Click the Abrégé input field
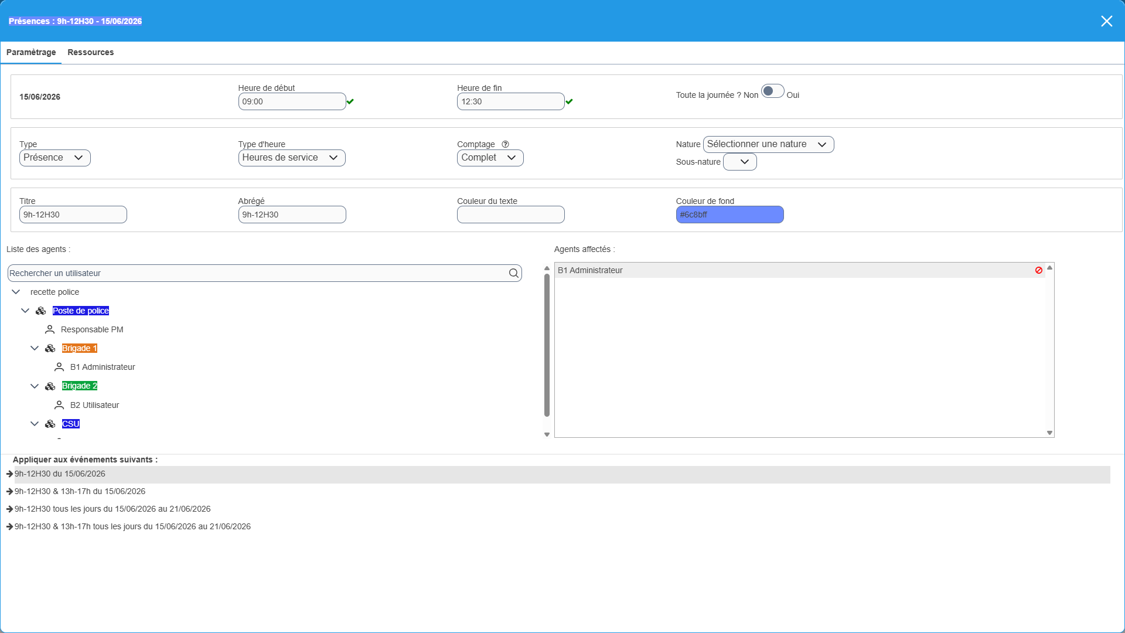This screenshot has height=633, width=1125. [292, 215]
